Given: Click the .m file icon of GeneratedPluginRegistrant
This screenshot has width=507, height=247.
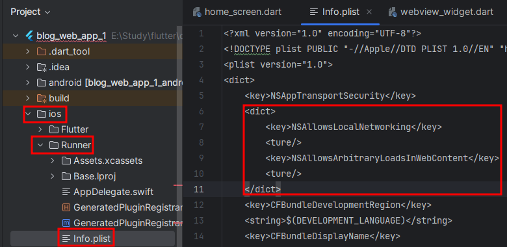Looking at the screenshot, I should click(x=66, y=223).
